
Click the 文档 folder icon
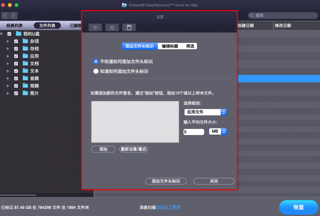[25, 63]
